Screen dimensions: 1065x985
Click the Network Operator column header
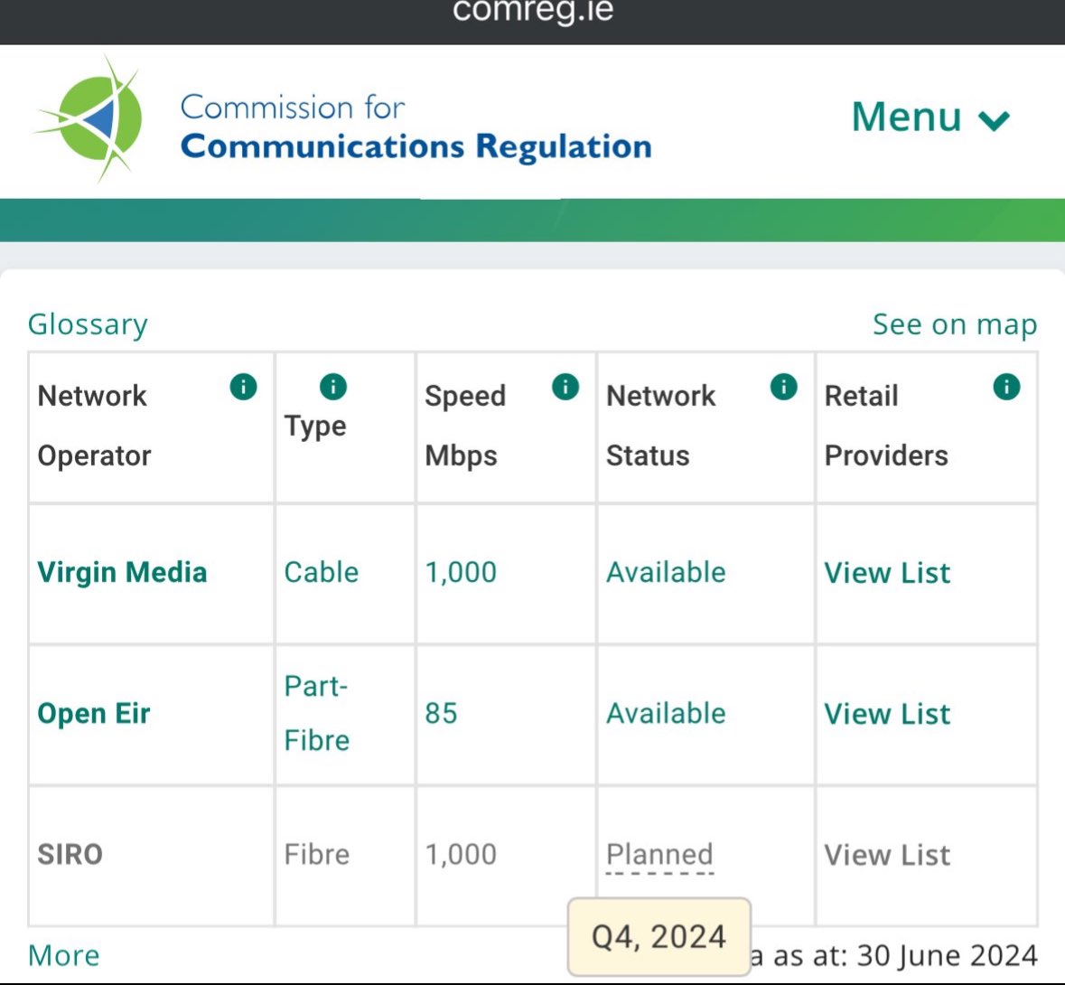151,427
